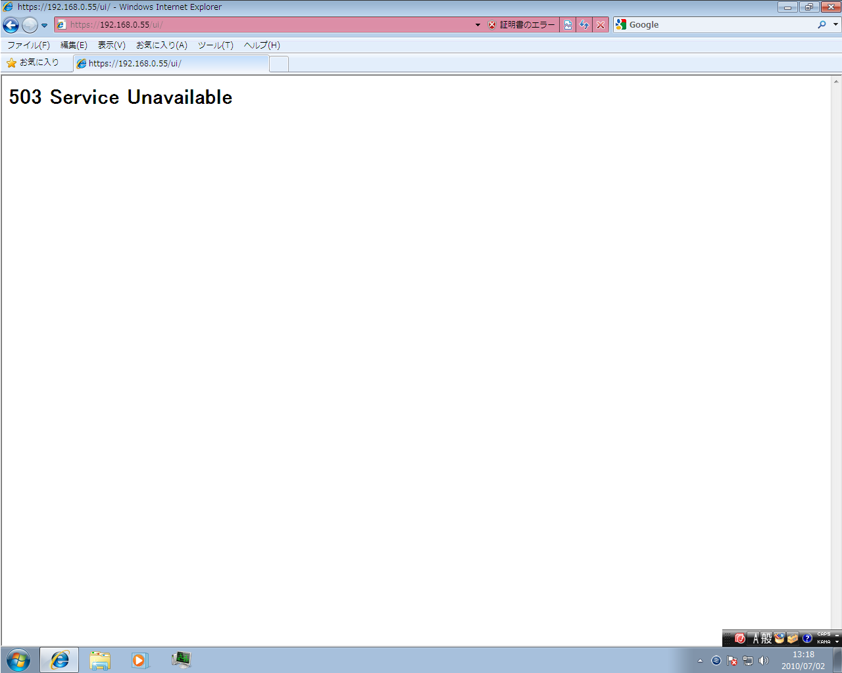Click the language bar help question mark
The height and width of the screenshot is (673, 842).
(807, 638)
